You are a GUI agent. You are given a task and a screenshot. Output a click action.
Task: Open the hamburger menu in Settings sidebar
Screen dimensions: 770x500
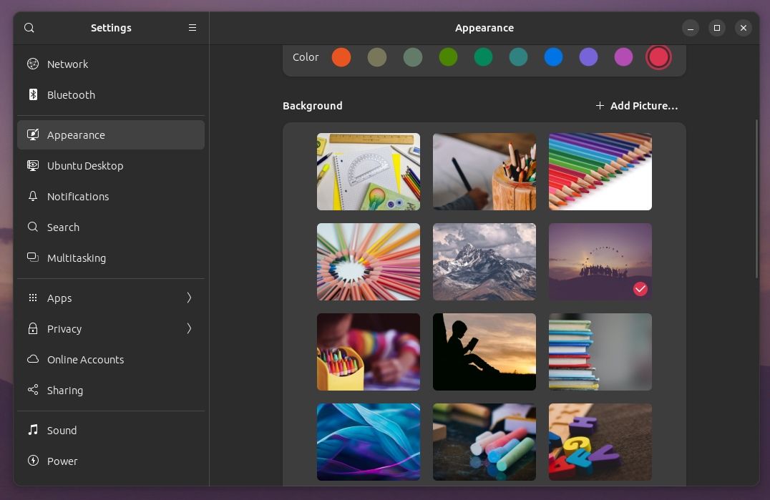pyautogui.click(x=192, y=28)
